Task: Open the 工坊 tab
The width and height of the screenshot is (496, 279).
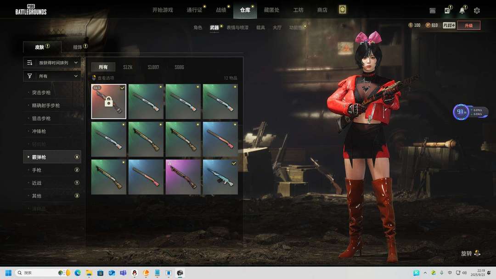Action: [299, 10]
